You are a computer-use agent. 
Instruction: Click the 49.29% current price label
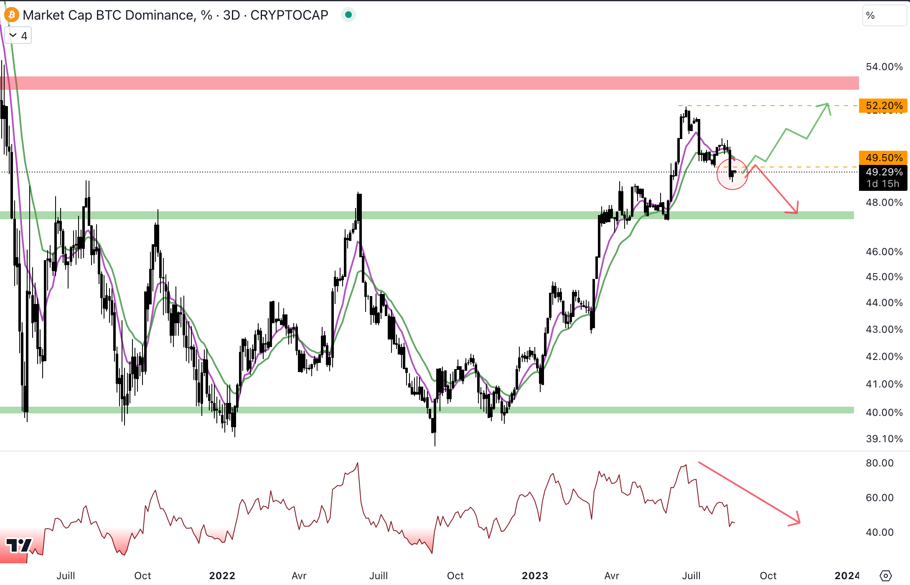(x=883, y=172)
